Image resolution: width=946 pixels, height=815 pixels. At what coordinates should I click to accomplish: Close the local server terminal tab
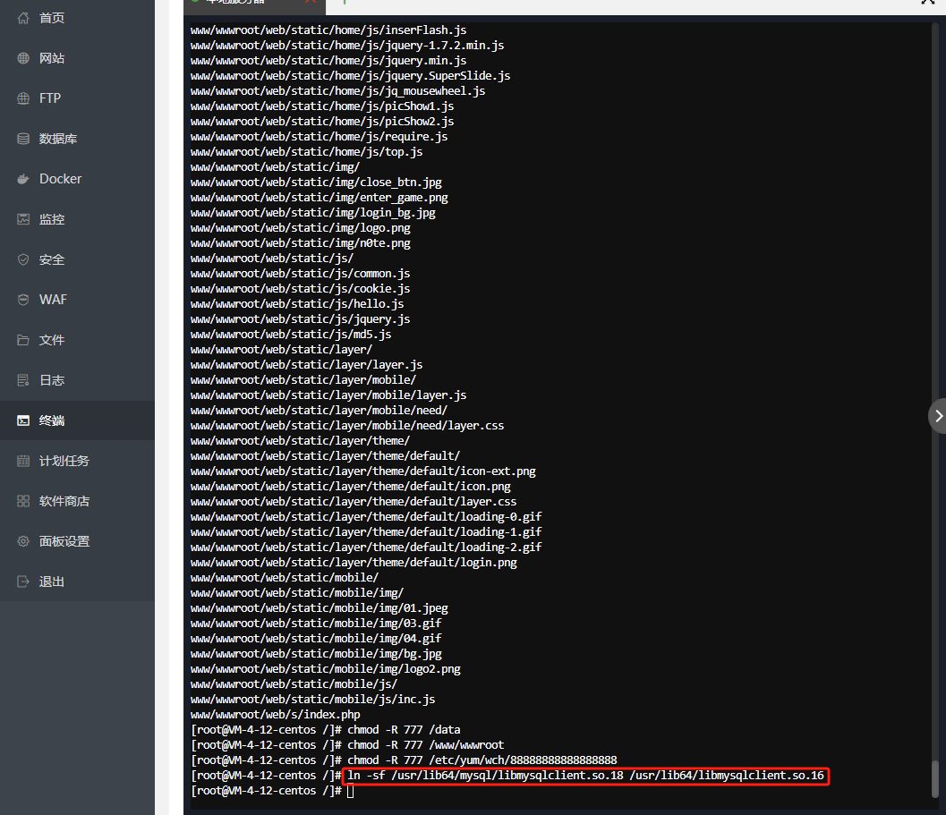311,3
